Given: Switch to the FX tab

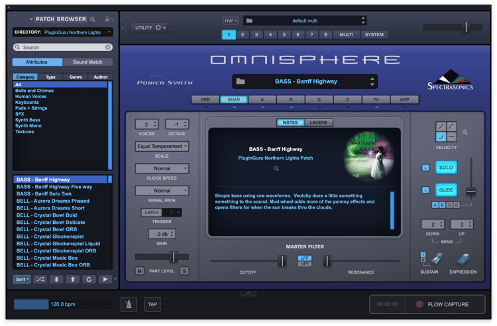Looking at the screenshot, I should (376, 99).
